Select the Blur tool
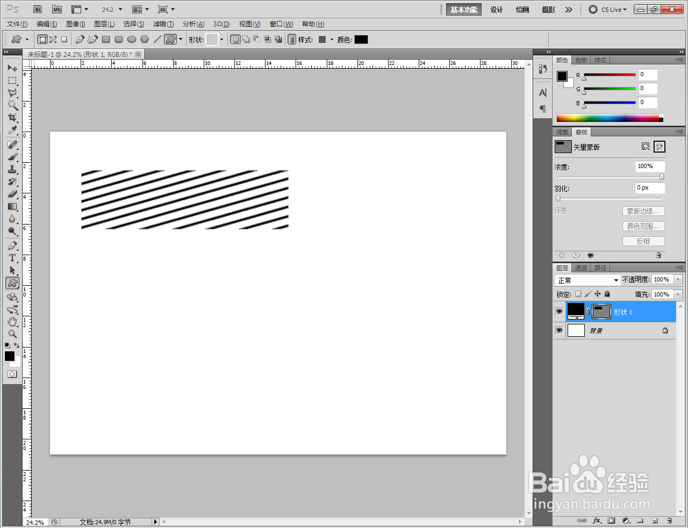Screen dimensions: 688x528 point(12,219)
